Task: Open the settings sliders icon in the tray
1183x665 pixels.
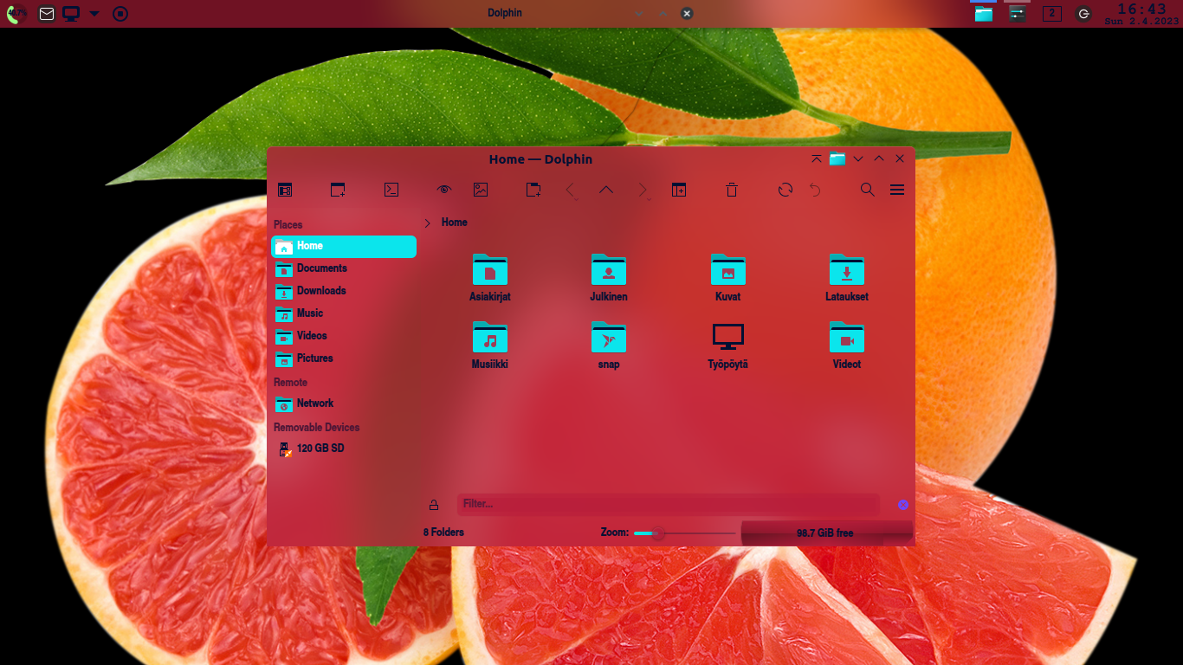Action: [1018, 14]
